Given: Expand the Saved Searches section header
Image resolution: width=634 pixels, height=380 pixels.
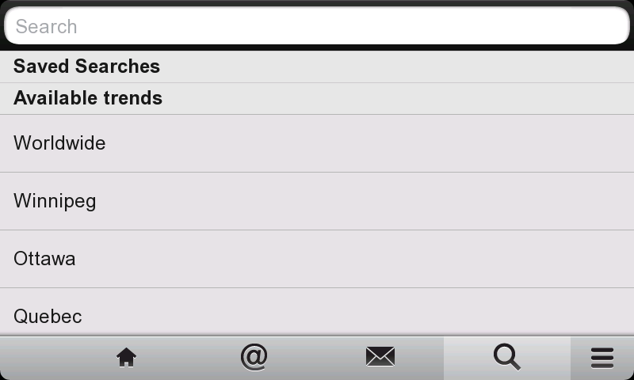Looking at the screenshot, I should click(317, 66).
